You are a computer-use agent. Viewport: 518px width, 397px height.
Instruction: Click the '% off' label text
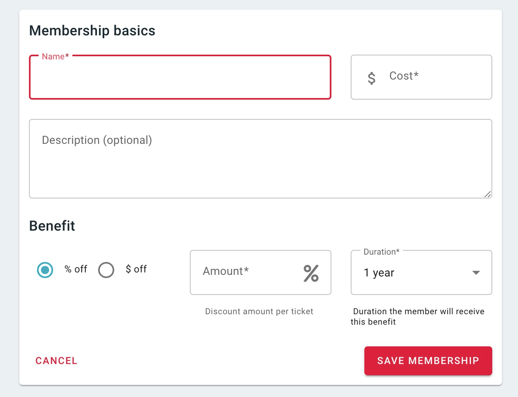[x=76, y=269]
